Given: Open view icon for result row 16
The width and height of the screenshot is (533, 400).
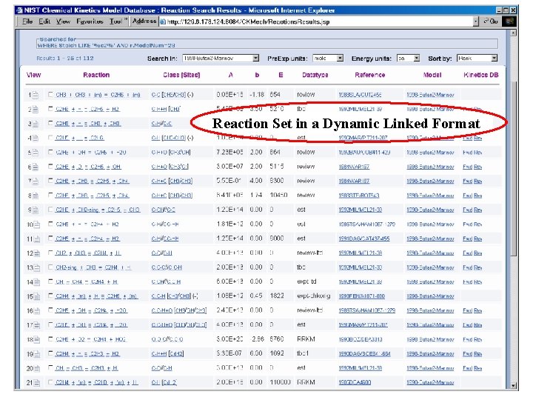Looking at the screenshot, I should [x=37, y=311].
